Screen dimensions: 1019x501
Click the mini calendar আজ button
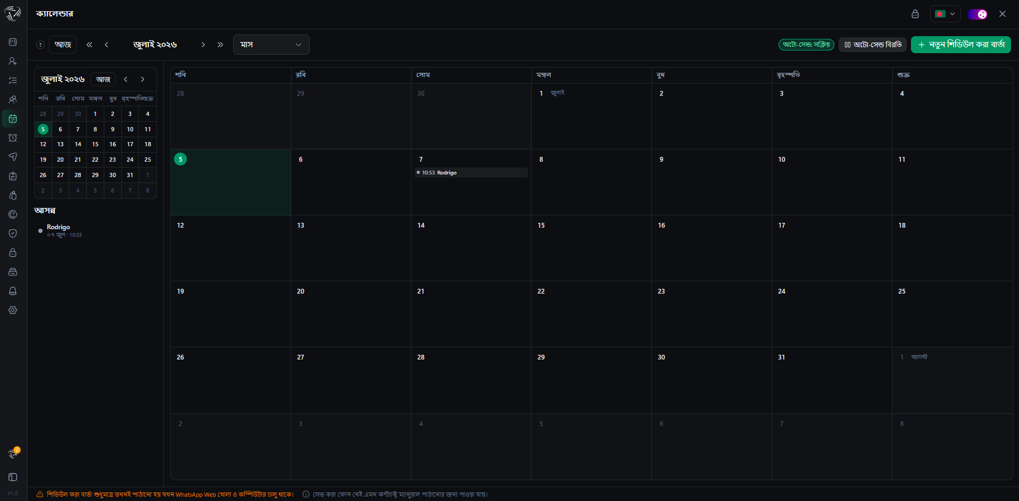(x=103, y=79)
